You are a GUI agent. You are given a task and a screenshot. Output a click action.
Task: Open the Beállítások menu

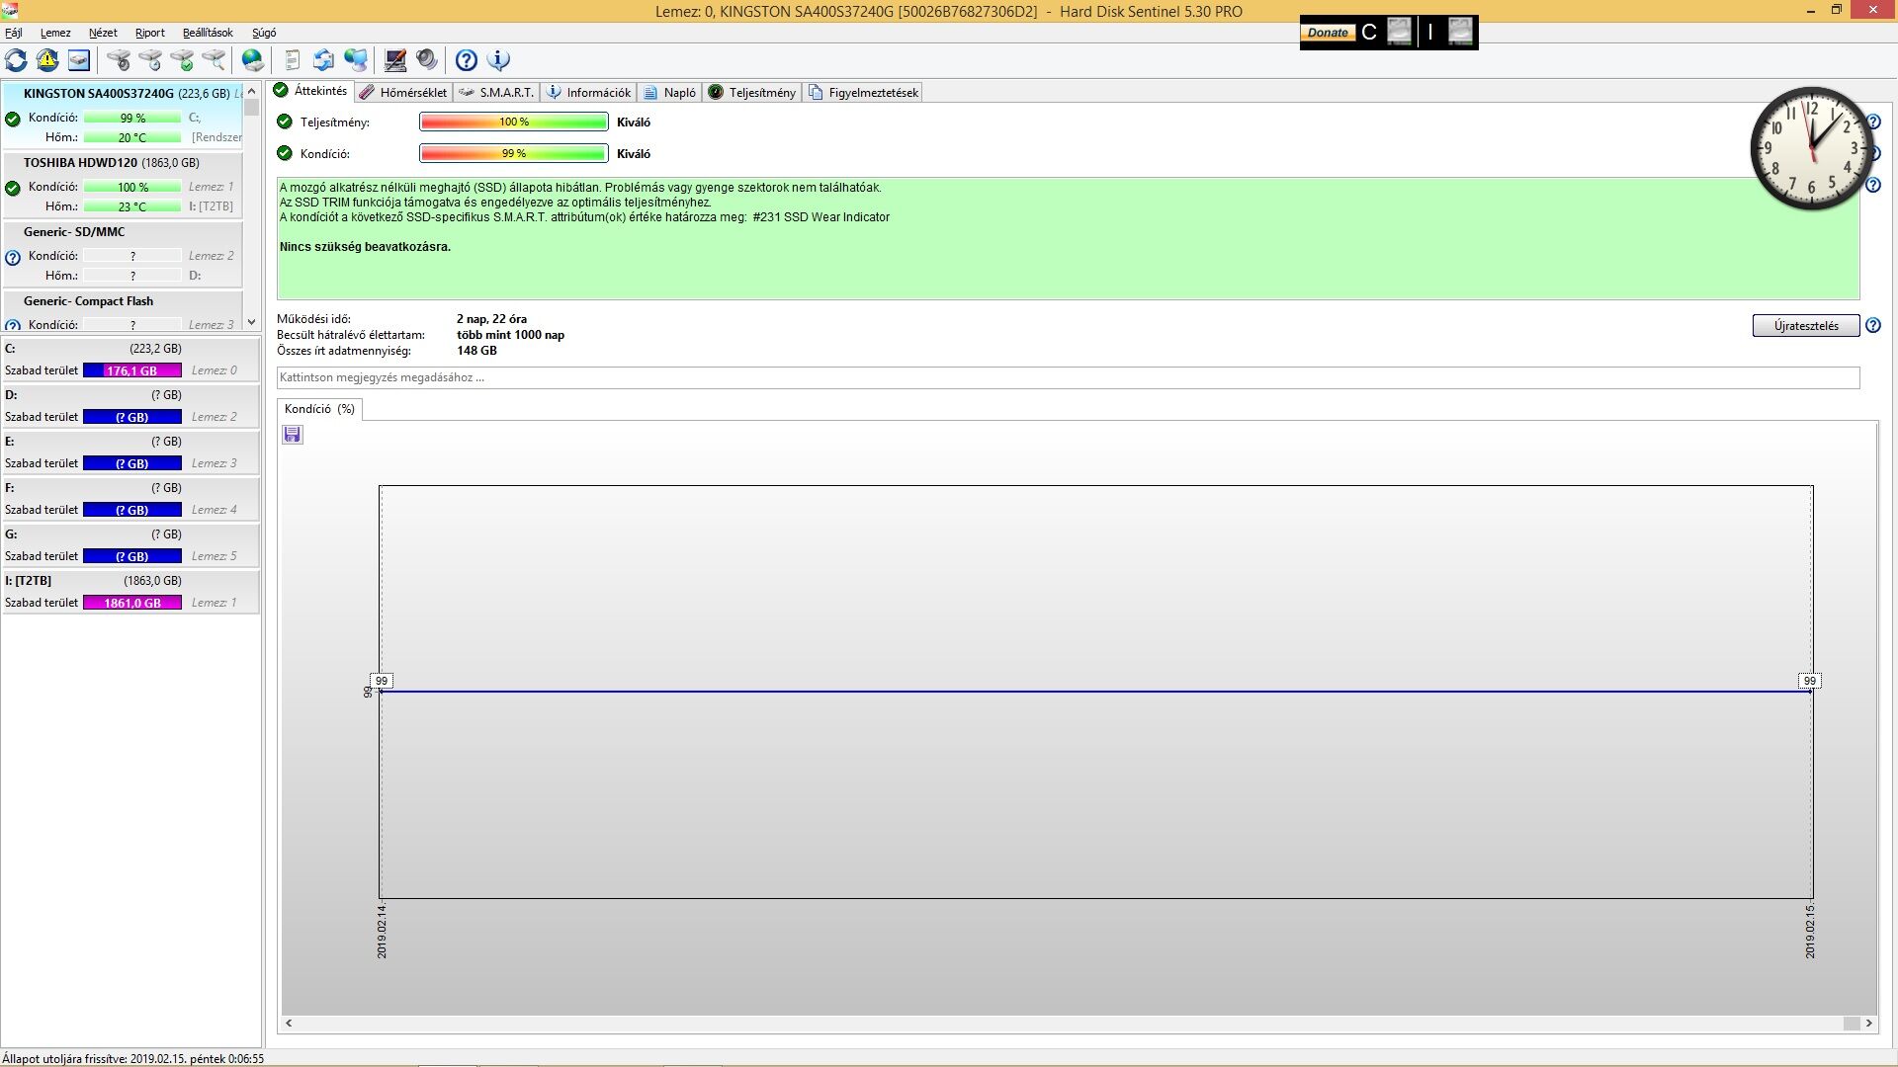pyautogui.click(x=208, y=33)
